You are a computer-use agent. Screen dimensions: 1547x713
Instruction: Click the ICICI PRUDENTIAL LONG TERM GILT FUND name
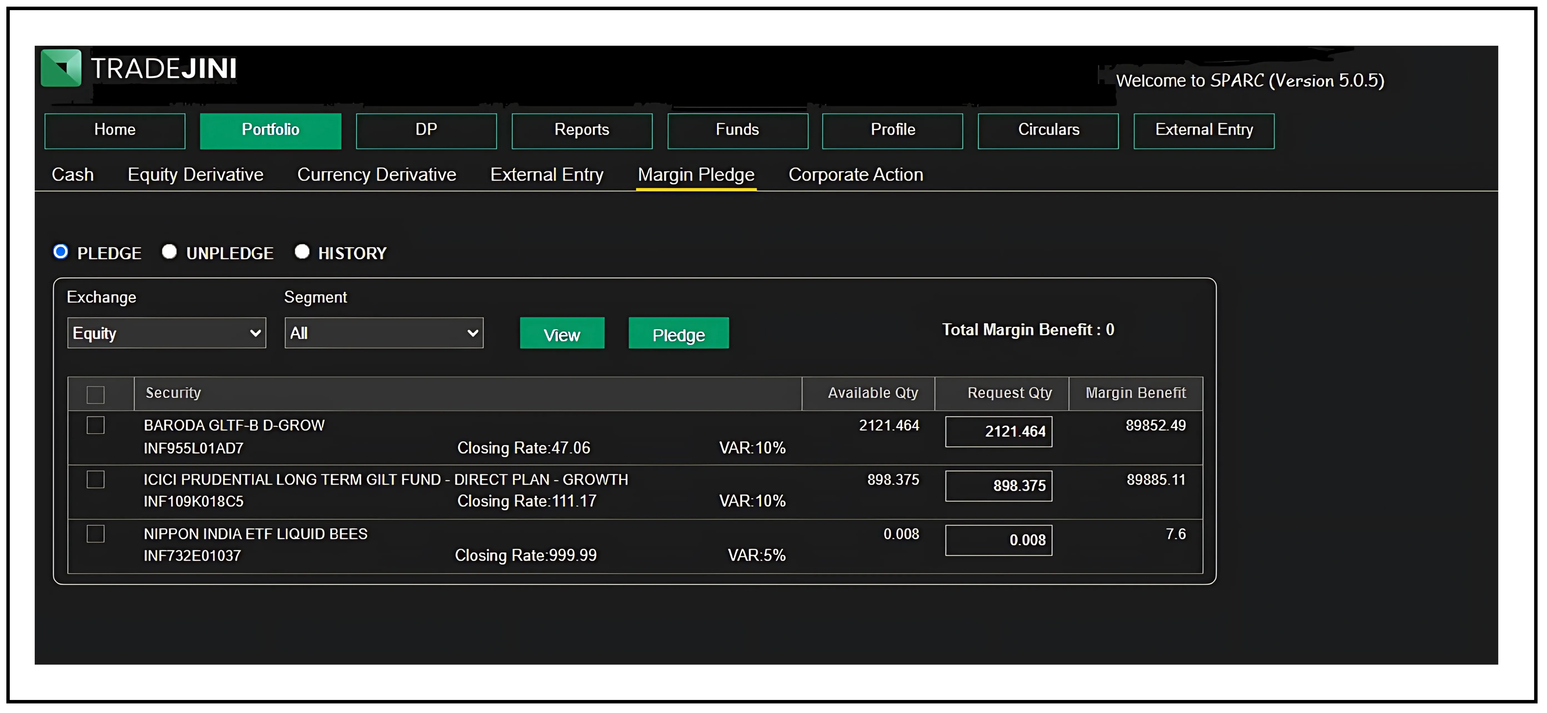[386, 480]
